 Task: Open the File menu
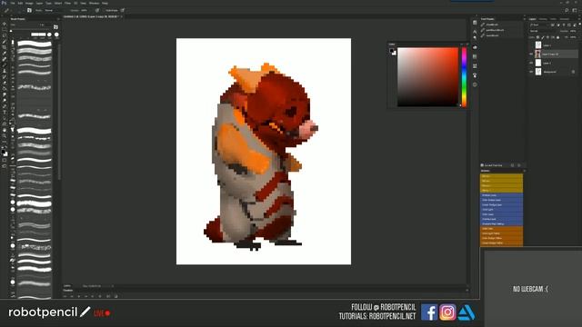pos(13,4)
